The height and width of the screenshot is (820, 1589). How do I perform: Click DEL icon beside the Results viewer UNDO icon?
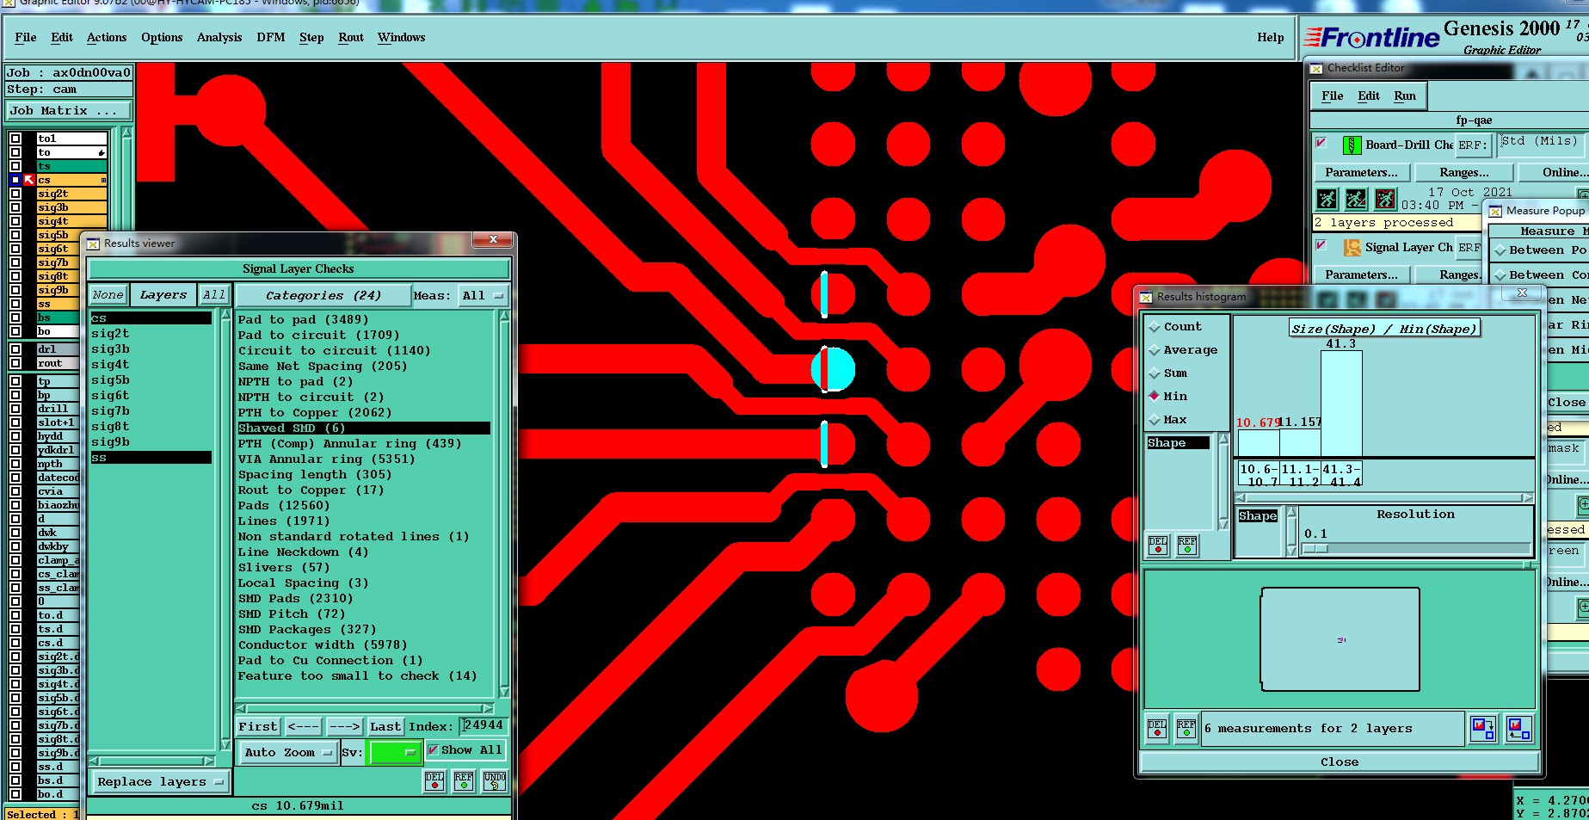(x=434, y=781)
